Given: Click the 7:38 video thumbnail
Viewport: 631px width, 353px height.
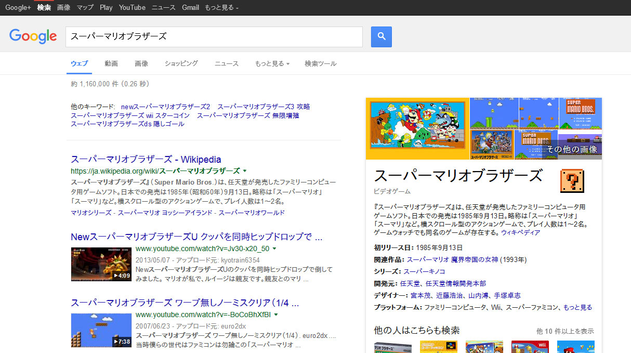Looking at the screenshot, I should [101, 330].
